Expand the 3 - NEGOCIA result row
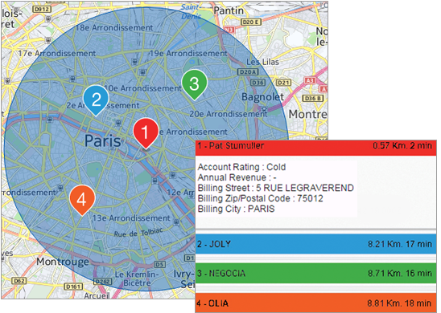 coord(315,273)
